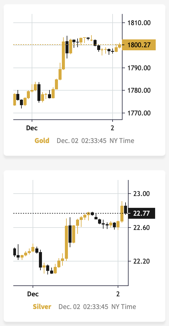Click the gold chart timestamp Dec. 02 02:33:45

click(x=81, y=141)
